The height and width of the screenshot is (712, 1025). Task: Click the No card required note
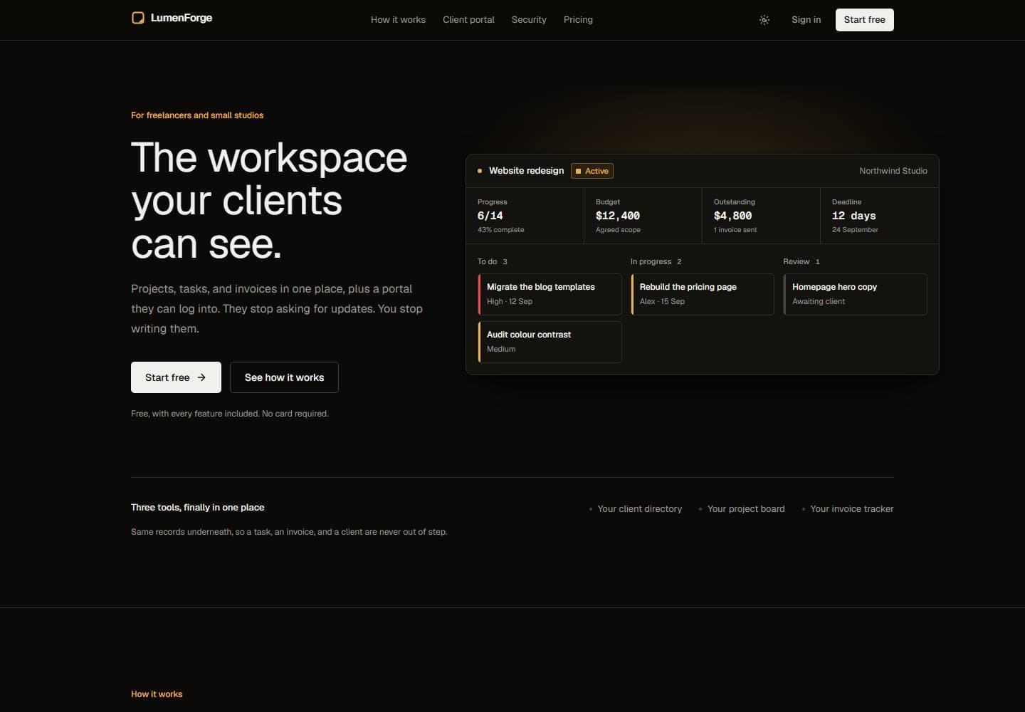coord(295,414)
